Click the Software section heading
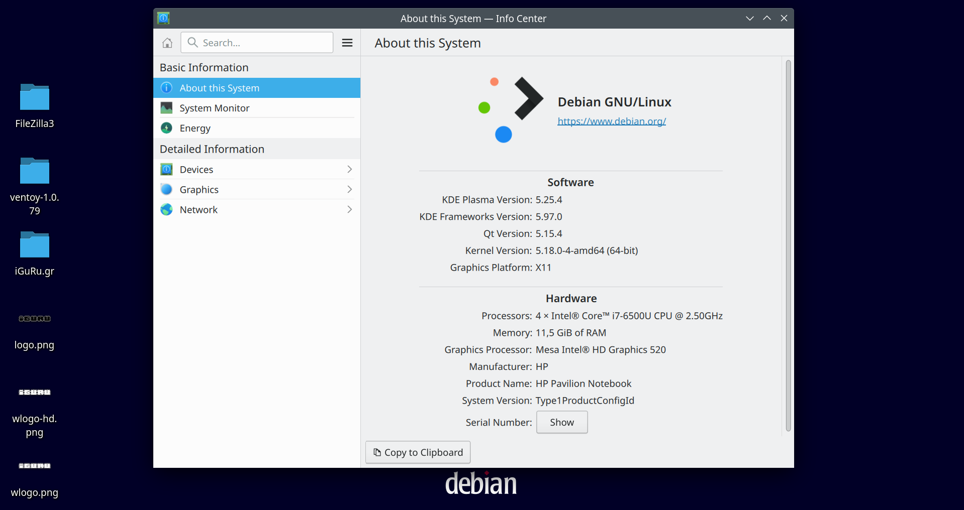 (570, 182)
